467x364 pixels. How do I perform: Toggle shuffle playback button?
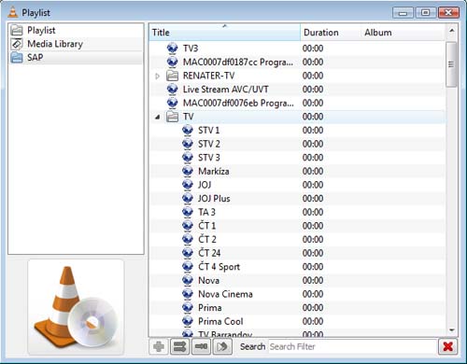click(x=179, y=346)
